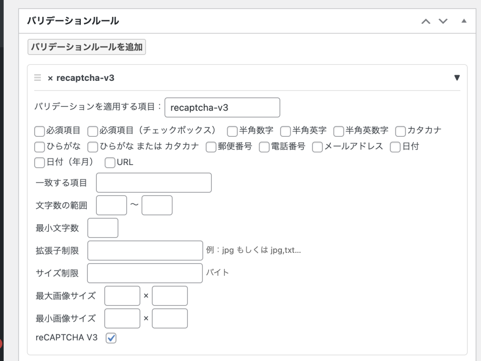
Task: Click the バリデーションルールを追加 button
Action: tap(86, 47)
